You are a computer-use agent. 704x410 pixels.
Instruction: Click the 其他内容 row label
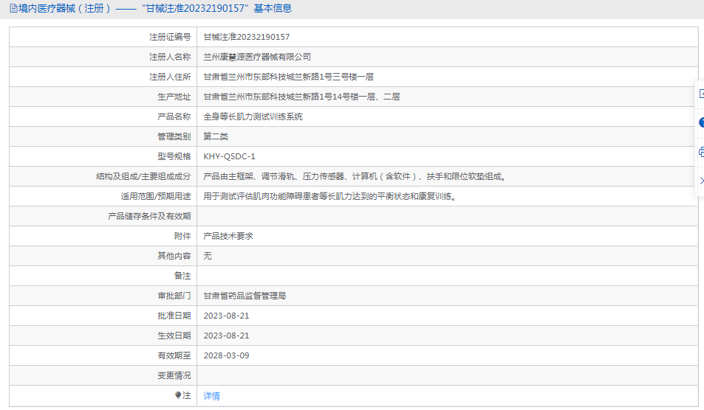coord(174,256)
